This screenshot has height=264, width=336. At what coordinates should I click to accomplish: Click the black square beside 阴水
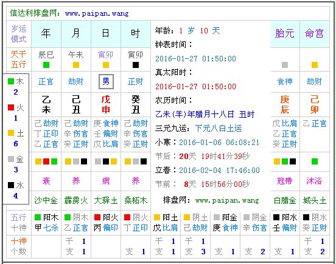click(306, 217)
